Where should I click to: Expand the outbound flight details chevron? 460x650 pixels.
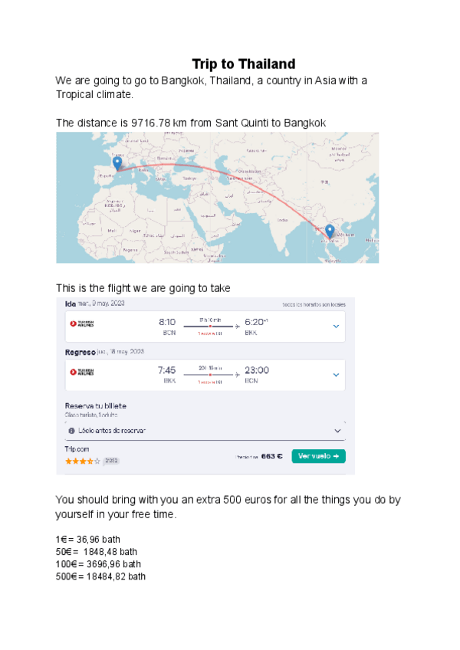[x=336, y=327]
